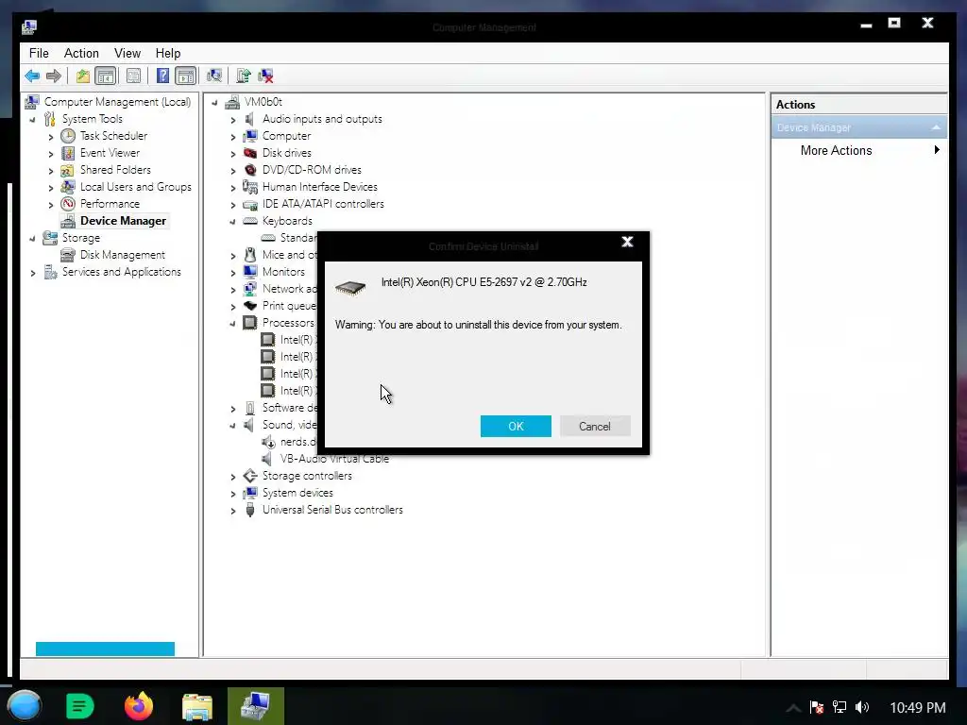This screenshot has height=725, width=967.
Task: Click the volume speaker tray icon
Action: pyautogui.click(x=862, y=707)
